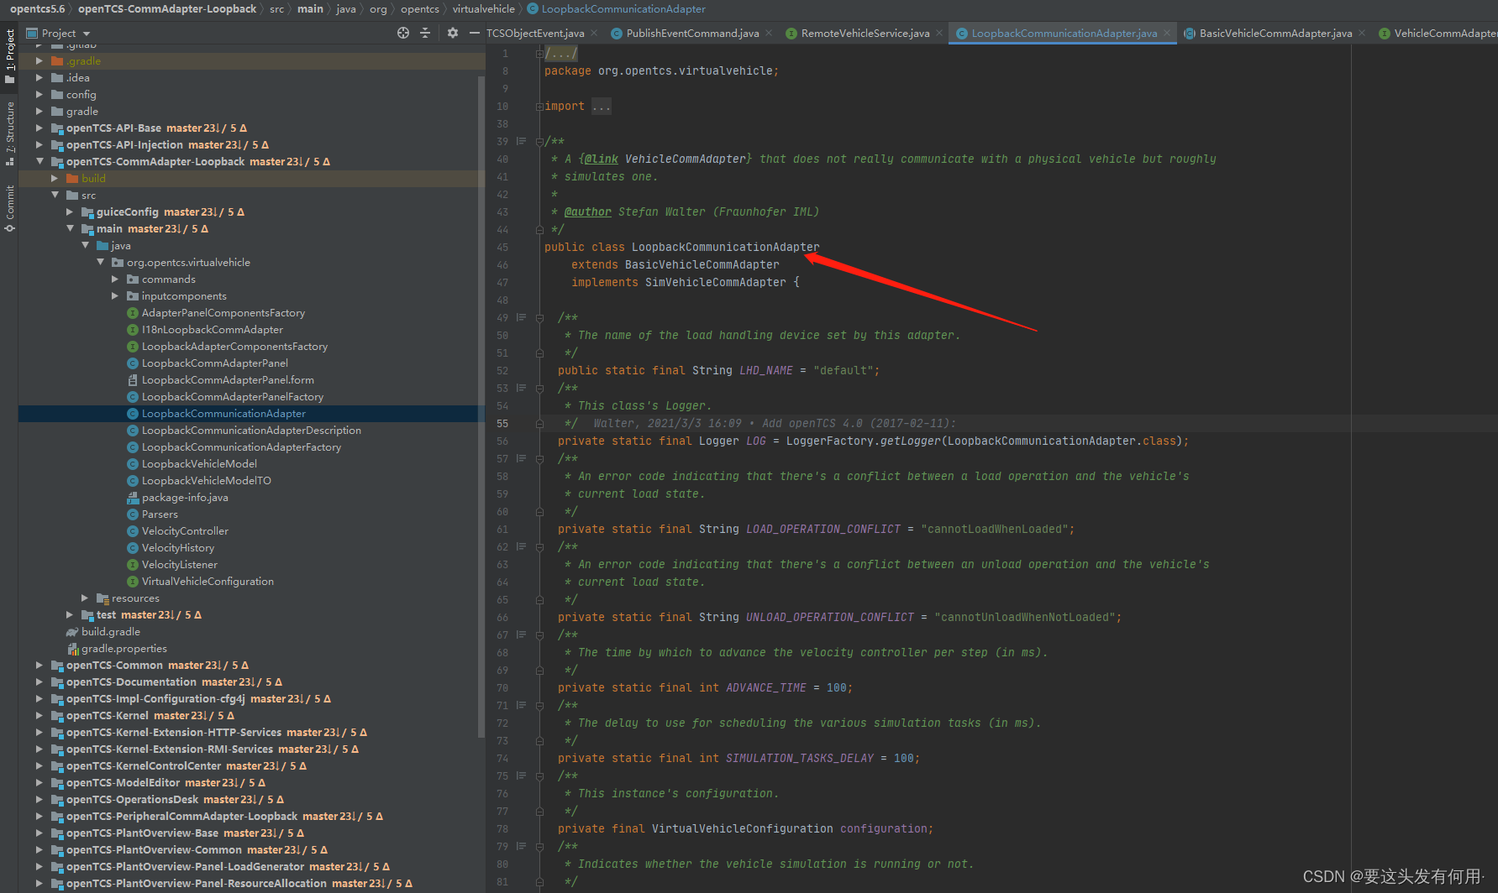Image resolution: width=1498 pixels, height=893 pixels.
Task: Click the gradle.properties file icon
Action: pos(72,649)
